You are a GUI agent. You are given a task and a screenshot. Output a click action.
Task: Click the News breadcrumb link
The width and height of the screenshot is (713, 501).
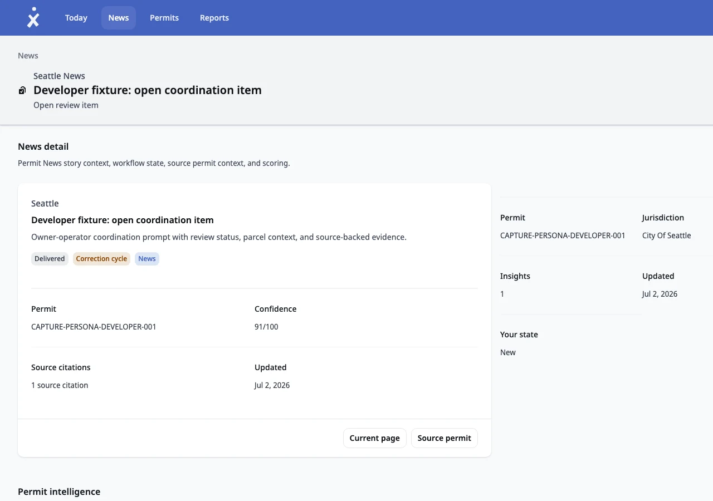28,56
